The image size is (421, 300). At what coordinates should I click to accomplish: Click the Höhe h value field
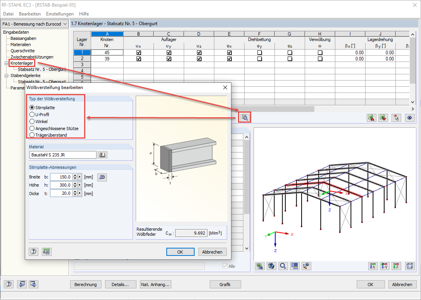[x=61, y=185]
